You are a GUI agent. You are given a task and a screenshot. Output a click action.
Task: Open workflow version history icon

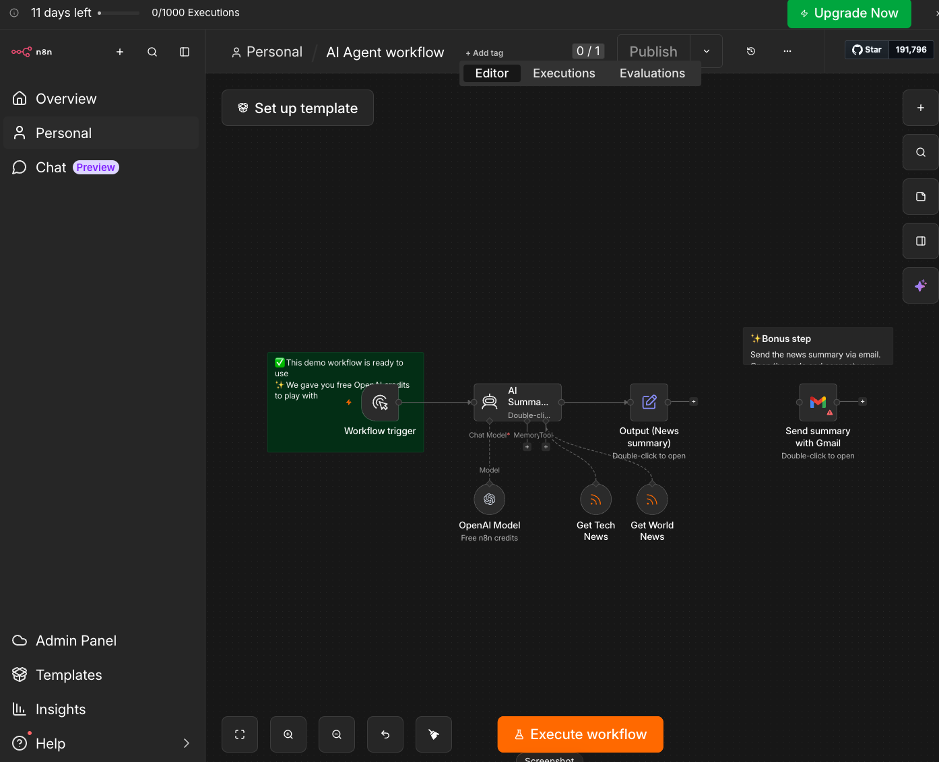pyautogui.click(x=751, y=51)
